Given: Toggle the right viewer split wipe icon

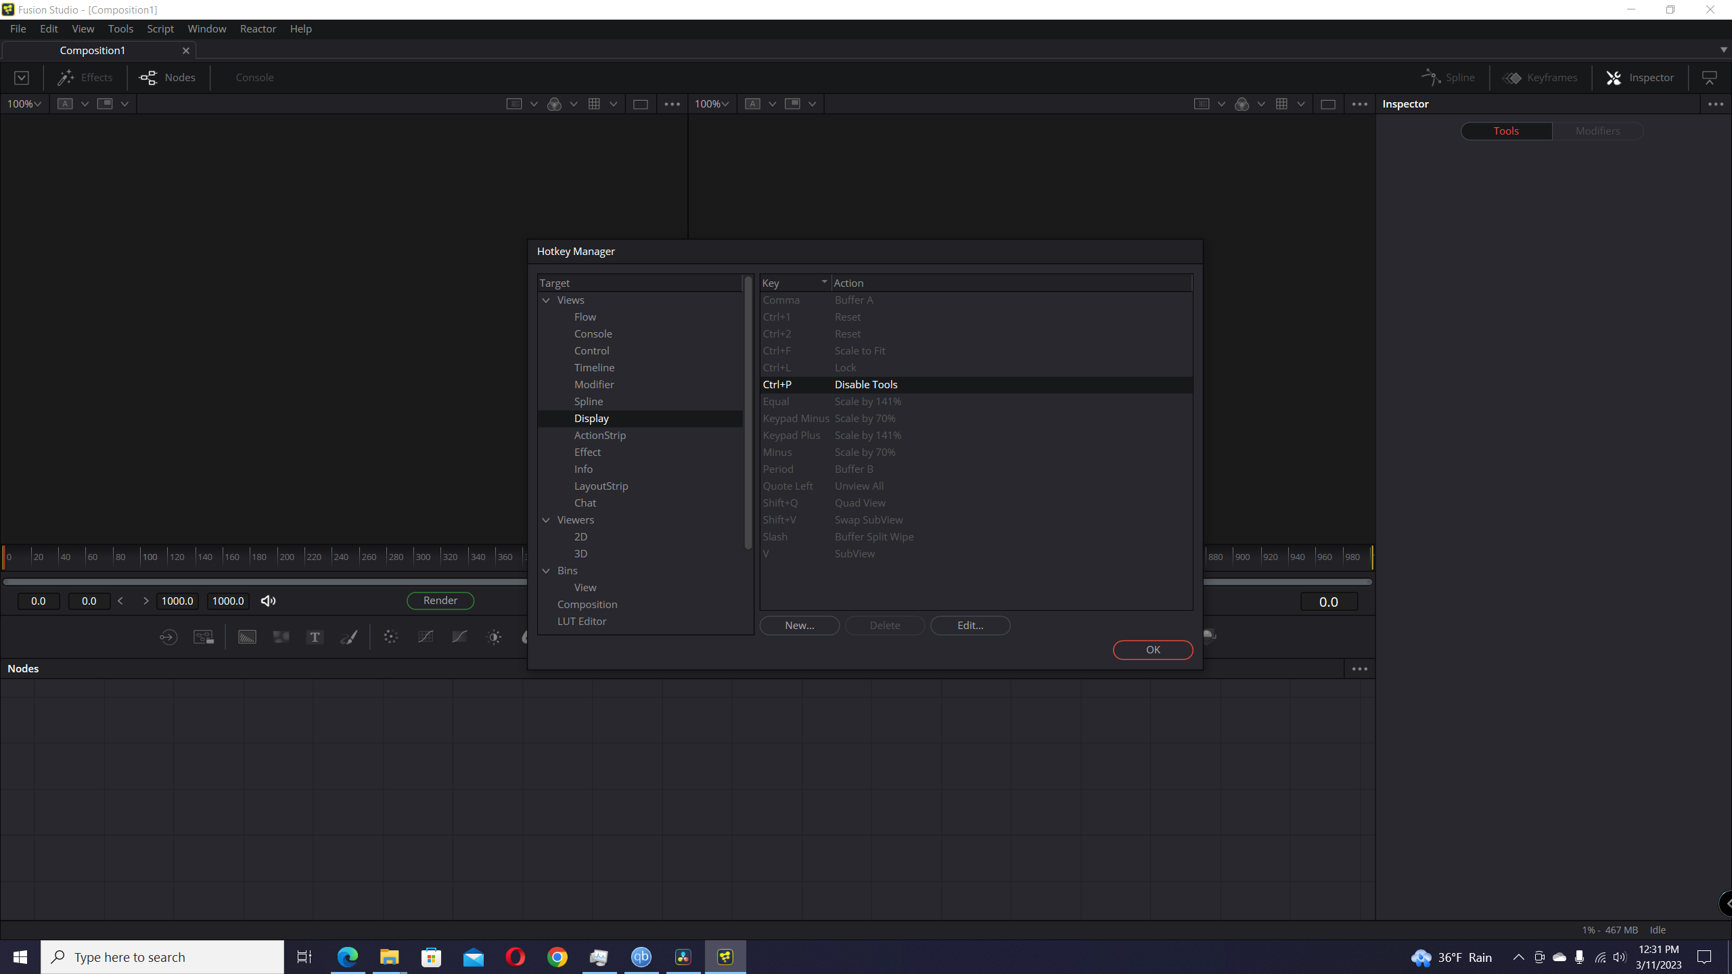Looking at the screenshot, I should [792, 103].
